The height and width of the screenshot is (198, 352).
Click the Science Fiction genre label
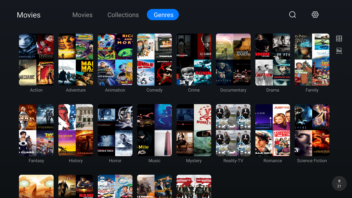[x=312, y=161]
